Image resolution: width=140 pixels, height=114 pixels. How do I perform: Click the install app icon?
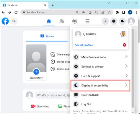coord(90,12)
